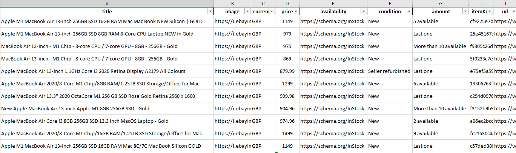The width and height of the screenshot is (516, 153).
Task: Select the itemKey cell starting 'f9805c26d'
Action: 481,46
